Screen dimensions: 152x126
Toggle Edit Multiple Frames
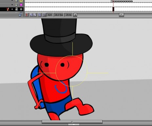39,15
